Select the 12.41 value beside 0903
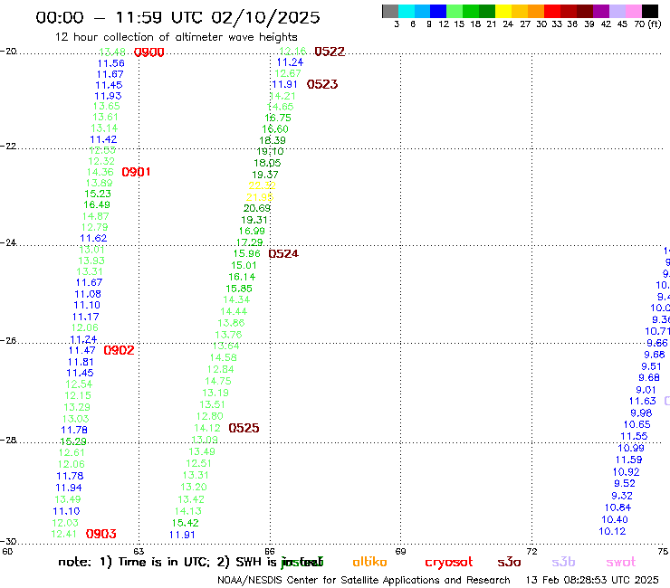 [x=63, y=534]
